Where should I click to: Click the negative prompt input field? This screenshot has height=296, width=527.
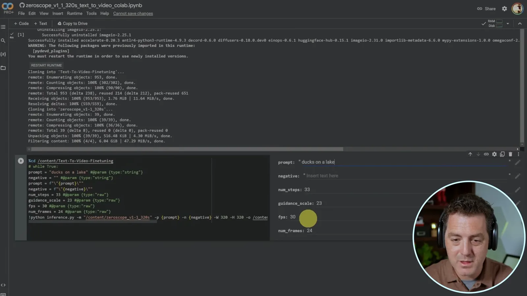[x=406, y=176]
